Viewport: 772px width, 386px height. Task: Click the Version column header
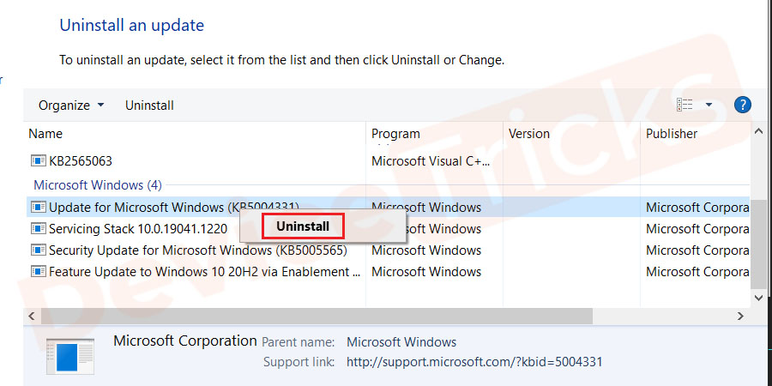[571, 134]
